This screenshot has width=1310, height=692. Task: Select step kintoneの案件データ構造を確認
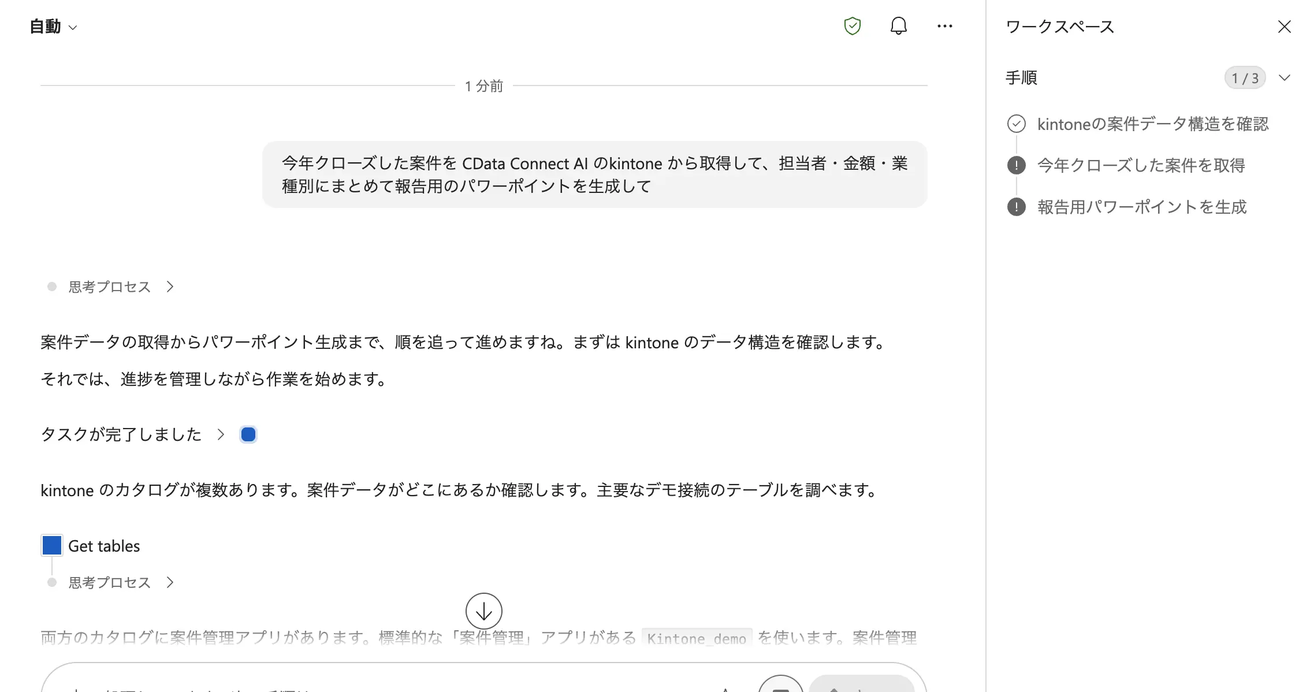point(1153,124)
